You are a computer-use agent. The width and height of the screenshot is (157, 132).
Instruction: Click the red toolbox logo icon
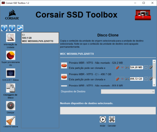click(143, 15)
